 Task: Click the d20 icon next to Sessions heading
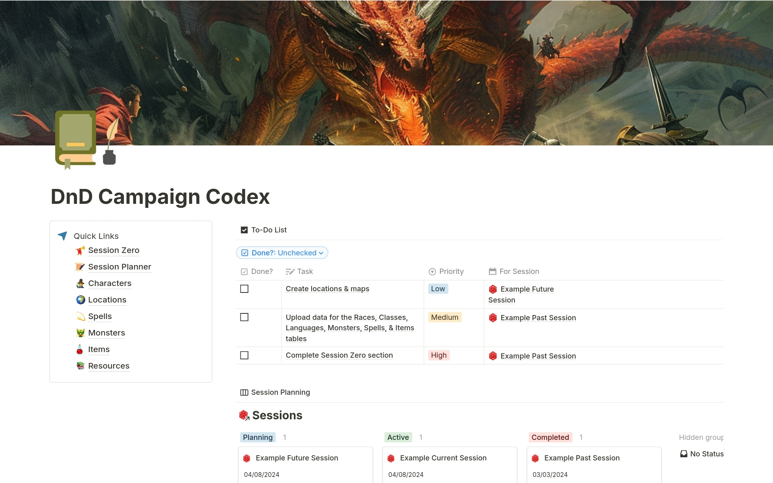(244, 415)
